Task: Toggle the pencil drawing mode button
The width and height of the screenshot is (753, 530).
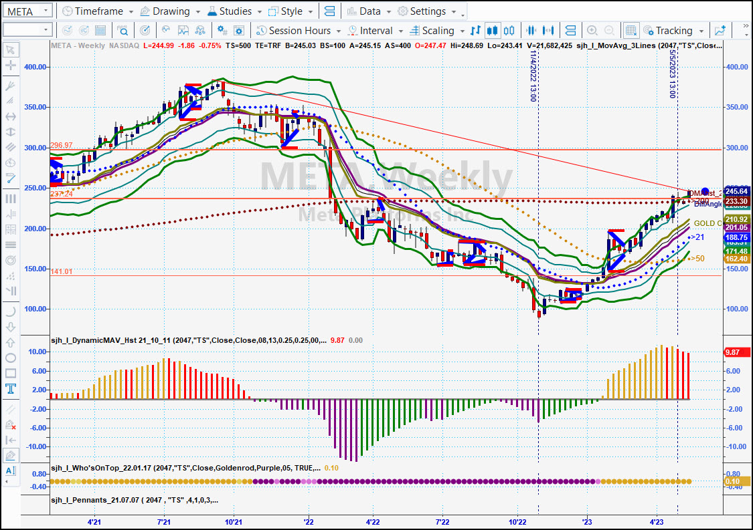Action: [x=10, y=455]
